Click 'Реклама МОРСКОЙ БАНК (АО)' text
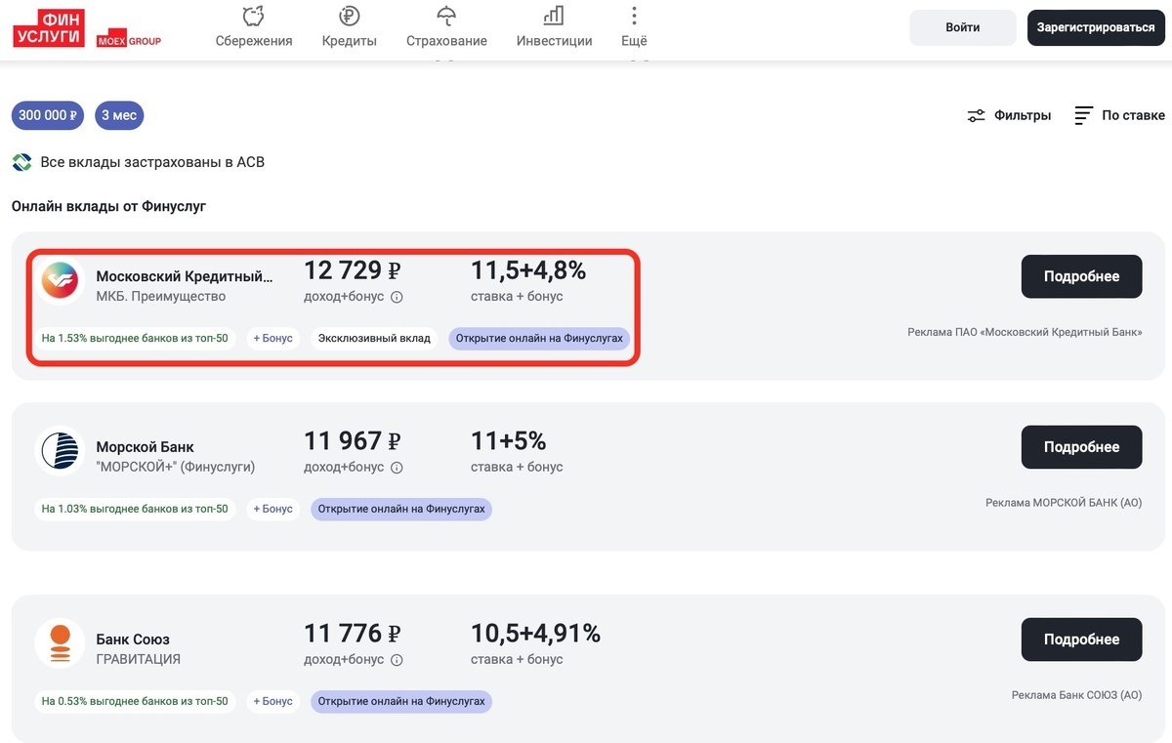The image size is (1172, 743). [1064, 503]
